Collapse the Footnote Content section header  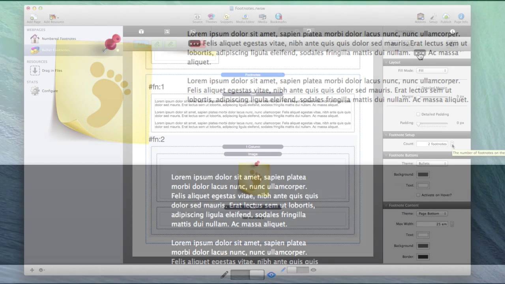point(427,205)
